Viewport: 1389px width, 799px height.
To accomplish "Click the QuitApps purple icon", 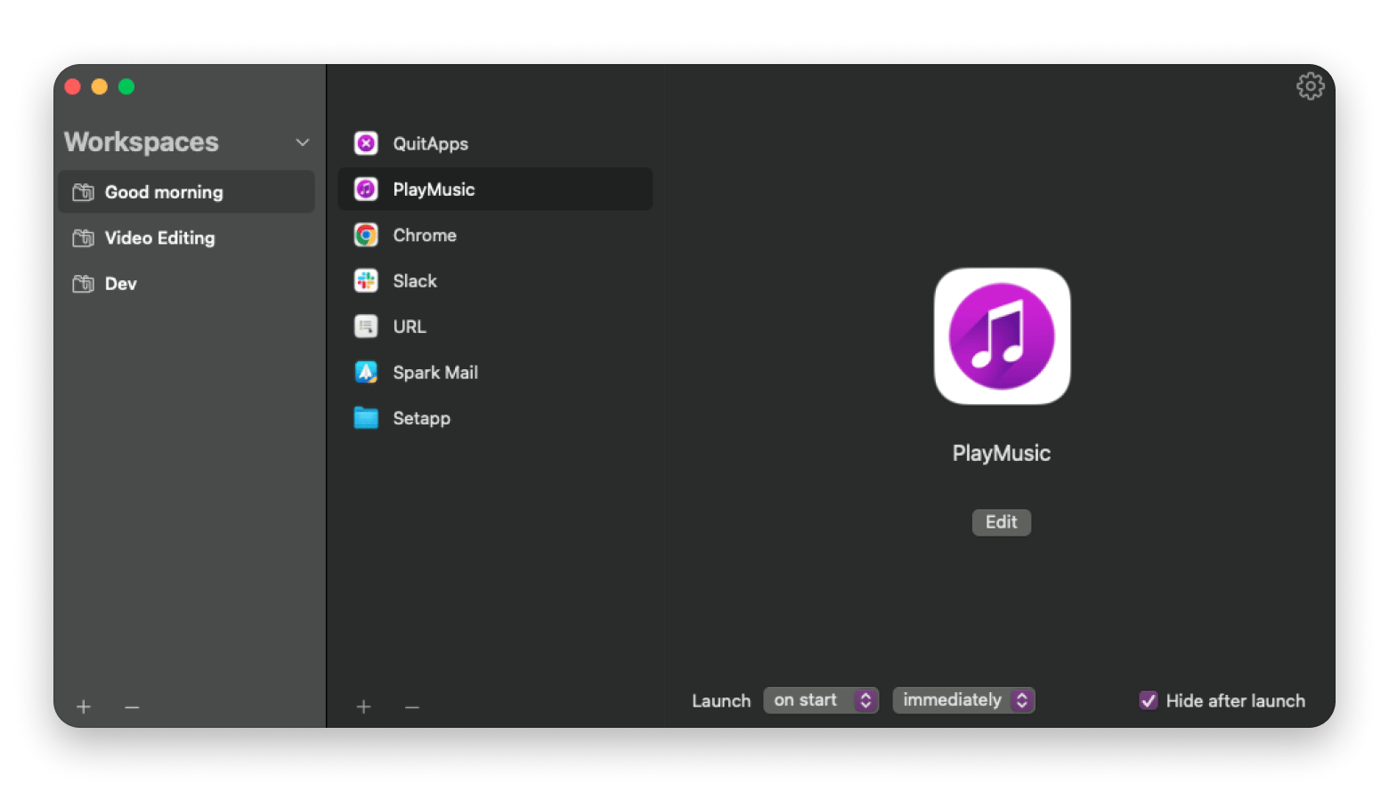I will click(366, 143).
